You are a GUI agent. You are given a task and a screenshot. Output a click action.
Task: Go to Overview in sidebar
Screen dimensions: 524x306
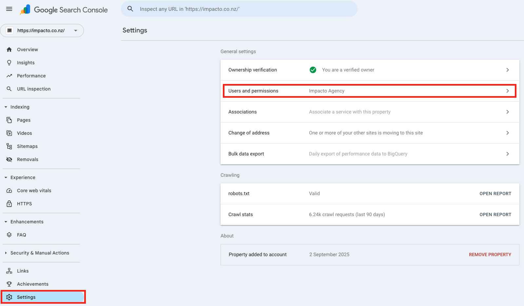coord(28,50)
